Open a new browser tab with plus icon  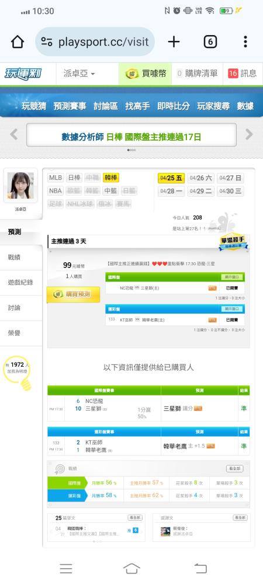pos(174,41)
